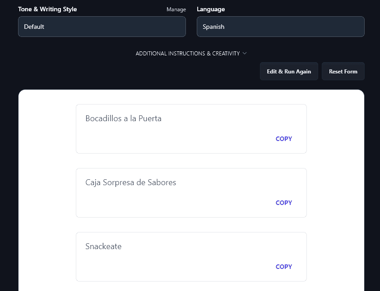Copy the name 'Bocadillos a la Puerta'
The width and height of the screenshot is (380, 291).
pos(283,139)
